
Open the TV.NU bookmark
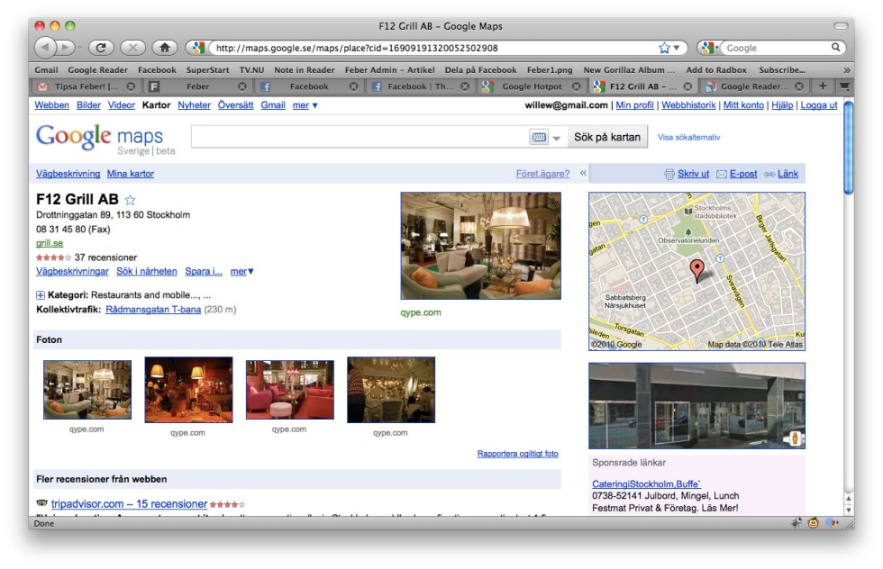(x=251, y=70)
